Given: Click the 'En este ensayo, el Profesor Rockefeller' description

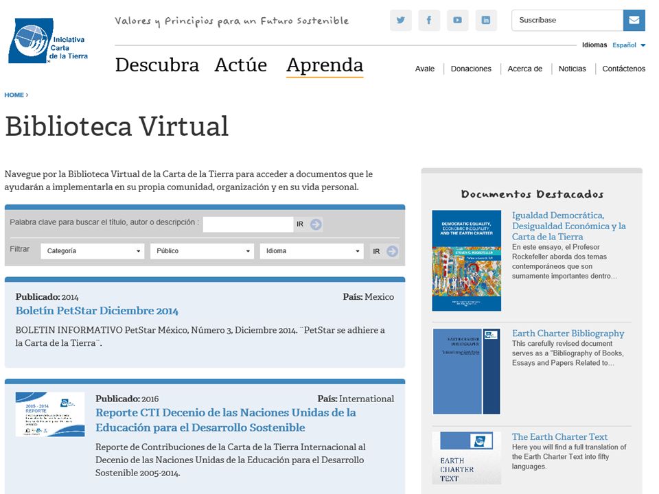Looking at the screenshot, I should pos(564,261).
